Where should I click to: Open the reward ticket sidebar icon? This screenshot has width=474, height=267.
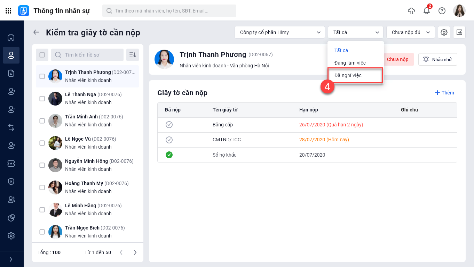11,164
